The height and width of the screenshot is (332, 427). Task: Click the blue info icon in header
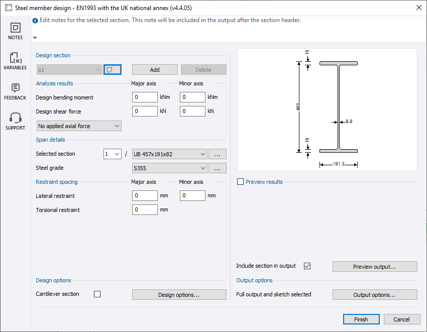(x=35, y=21)
